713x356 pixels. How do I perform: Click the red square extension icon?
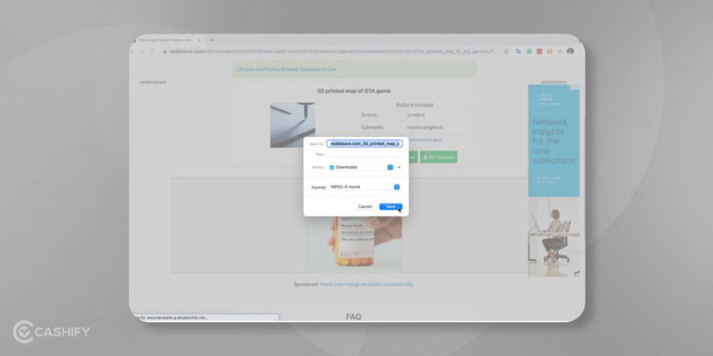tap(540, 51)
